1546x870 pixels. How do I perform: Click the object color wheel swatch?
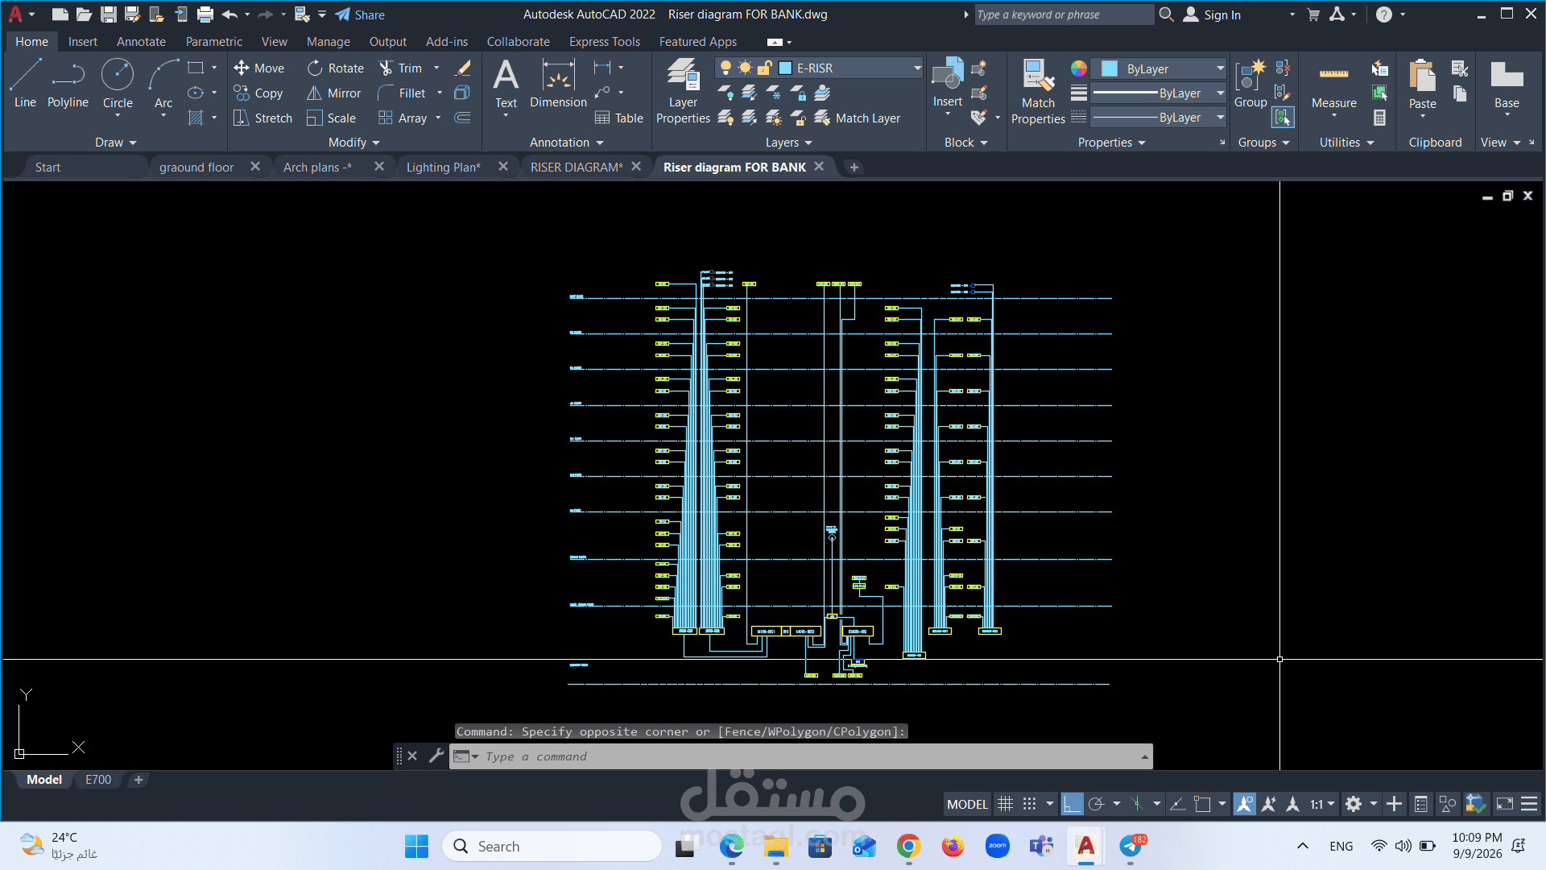click(1079, 68)
